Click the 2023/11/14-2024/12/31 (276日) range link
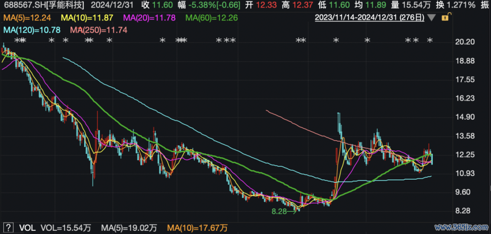Image resolution: width=491 pixels, height=234 pixels. tap(370, 18)
